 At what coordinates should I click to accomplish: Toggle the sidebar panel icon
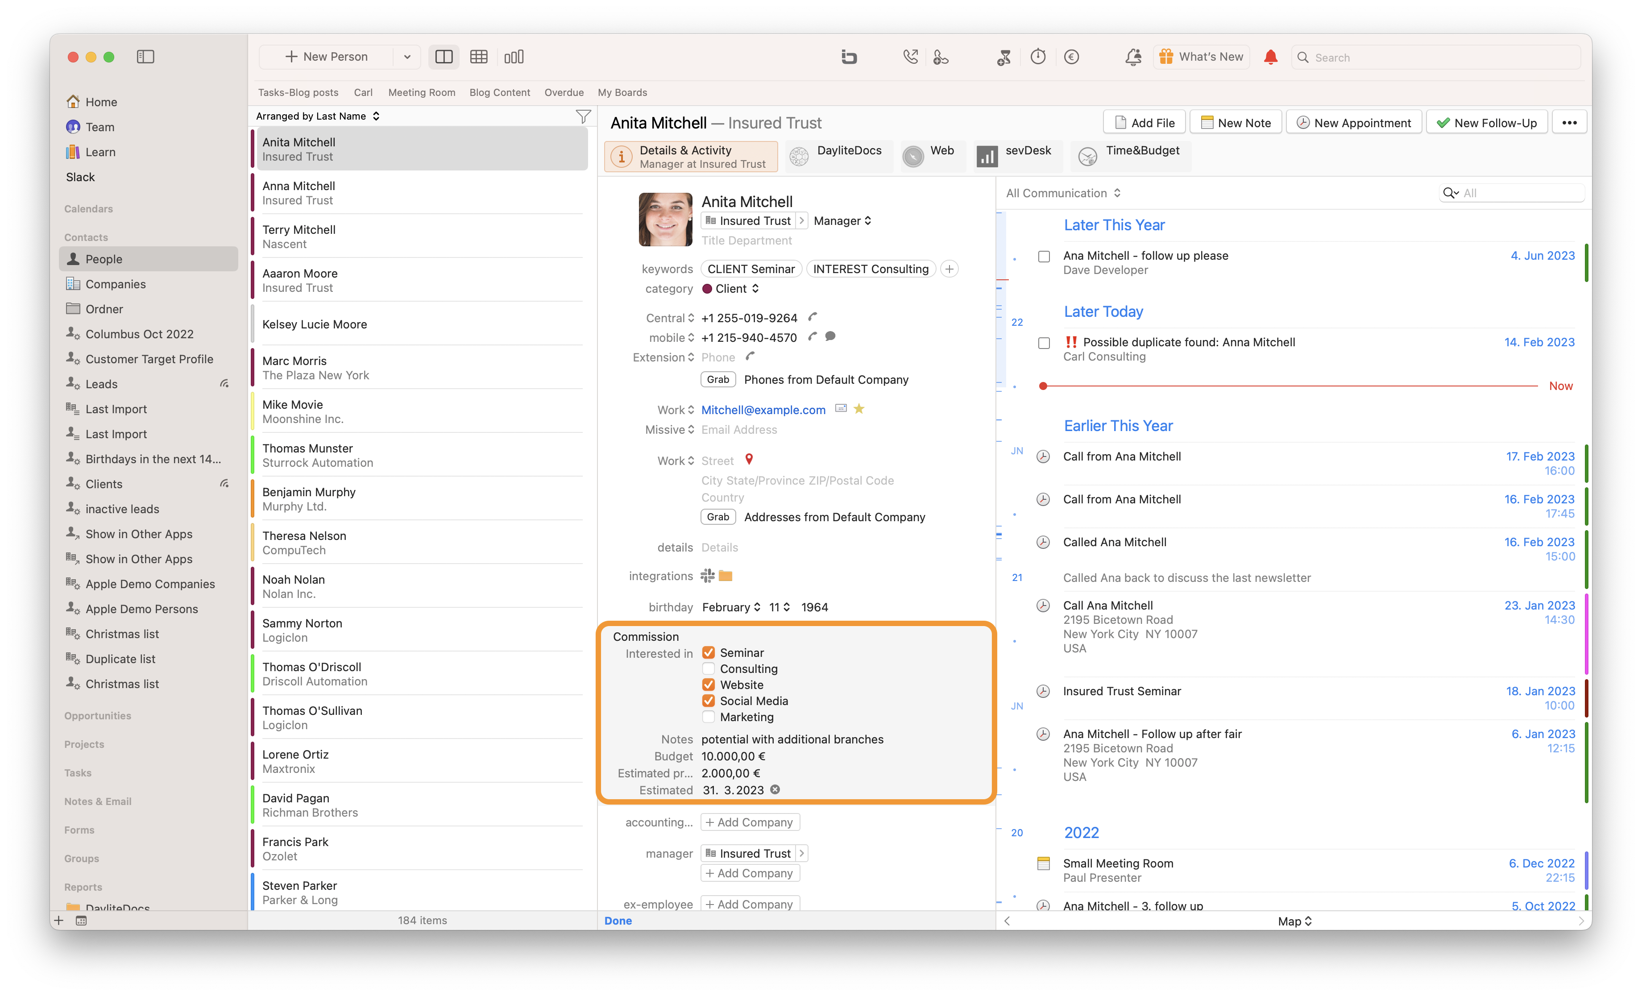click(145, 57)
